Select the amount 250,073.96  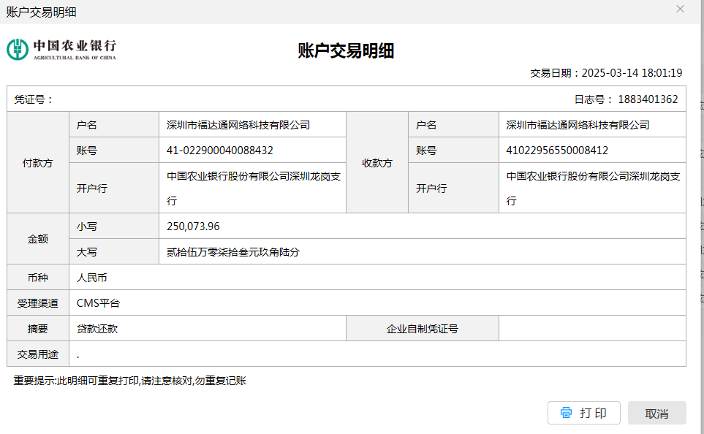coord(193,226)
